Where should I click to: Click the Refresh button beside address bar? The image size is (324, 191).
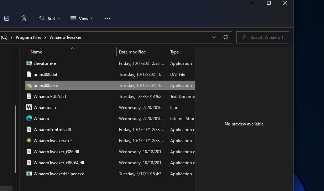(x=225, y=37)
